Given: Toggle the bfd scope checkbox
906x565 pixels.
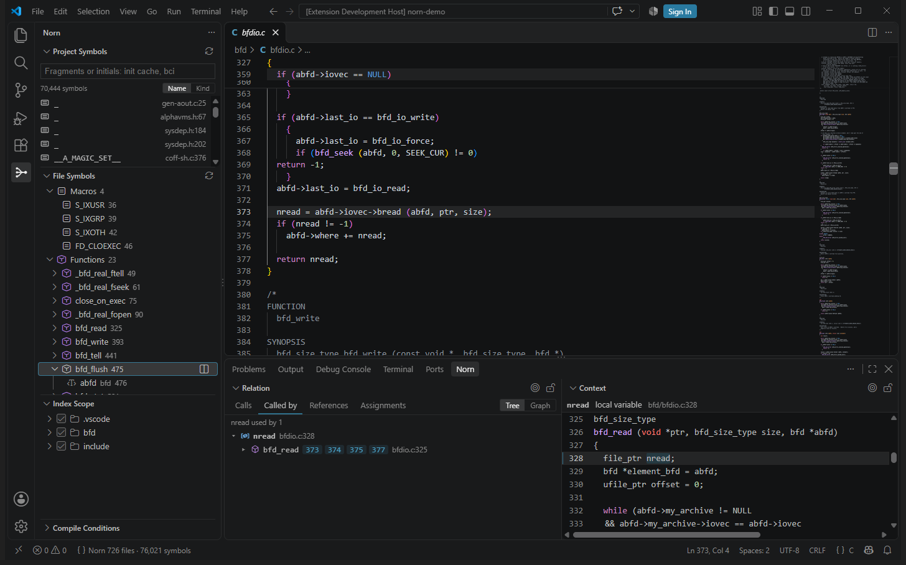Looking at the screenshot, I should (x=61, y=432).
